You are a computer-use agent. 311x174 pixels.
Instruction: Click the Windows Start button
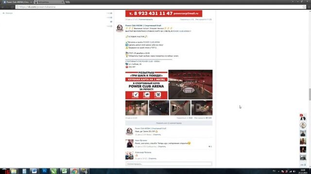(x=5, y=171)
